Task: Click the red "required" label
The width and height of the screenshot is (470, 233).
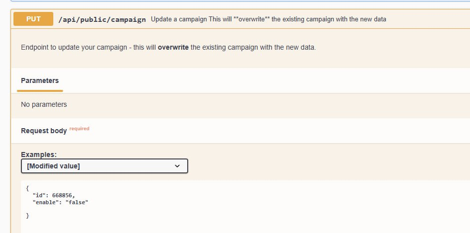Action: [80, 129]
